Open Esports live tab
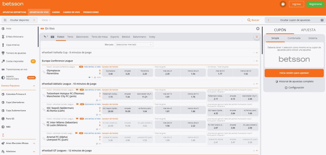This screenshot has width=326, height=155. pos(115,37)
